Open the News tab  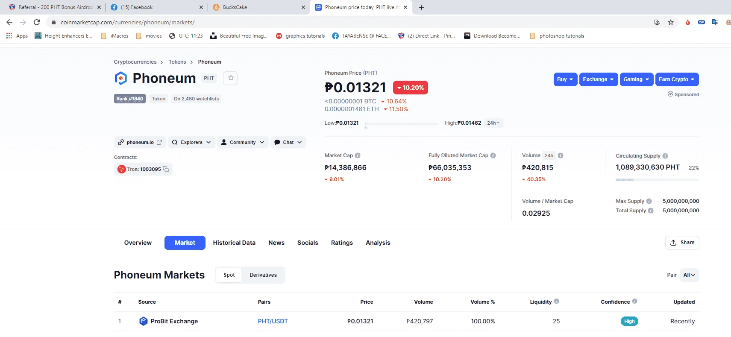click(x=276, y=243)
